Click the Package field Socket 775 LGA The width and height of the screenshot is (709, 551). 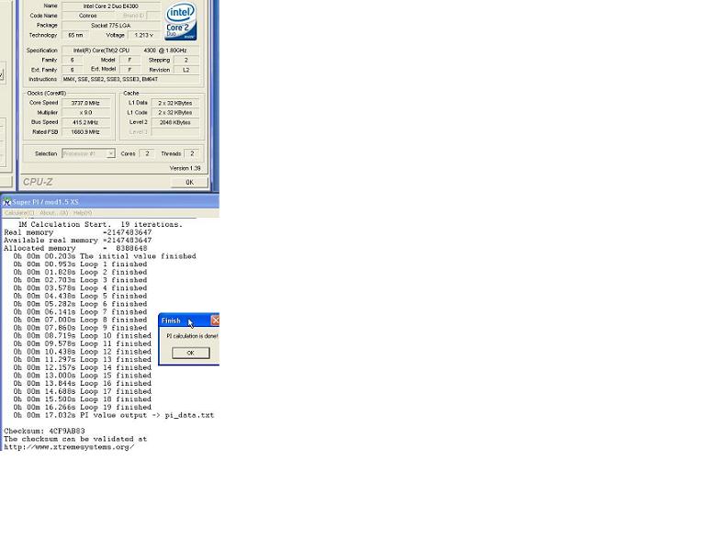[111, 26]
